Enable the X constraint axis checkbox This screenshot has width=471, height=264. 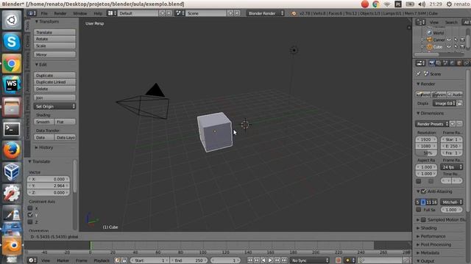point(30,208)
